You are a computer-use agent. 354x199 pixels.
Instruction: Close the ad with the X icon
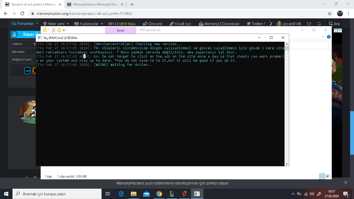340,30
